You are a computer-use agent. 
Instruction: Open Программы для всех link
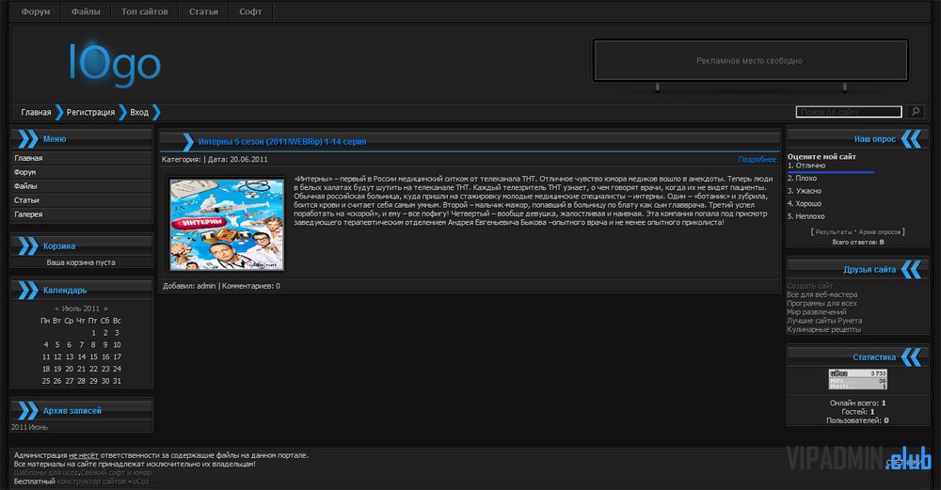(821, 304)
